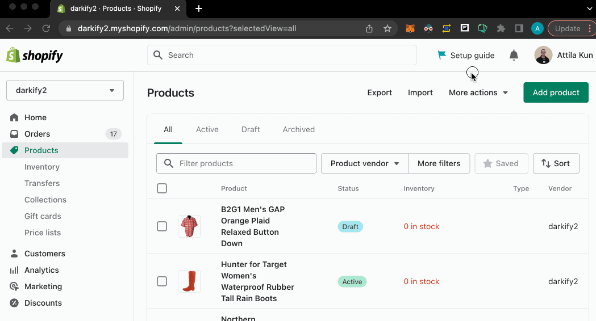The width and height of the screenshot is (596, 321).
Task: Expand the Product vendor filter dropdown
Action: [365, 163]
